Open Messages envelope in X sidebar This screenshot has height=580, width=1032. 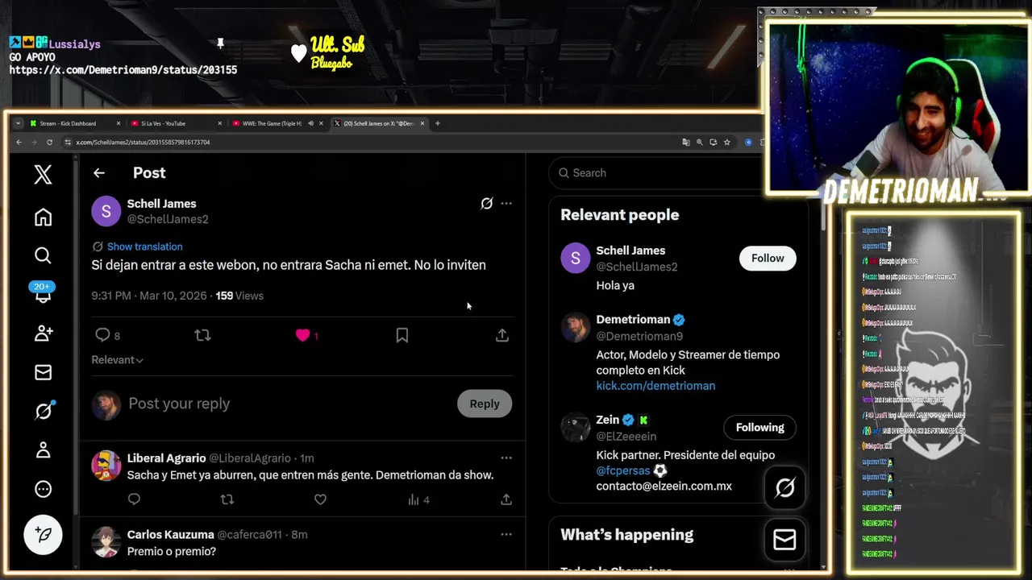43,371
